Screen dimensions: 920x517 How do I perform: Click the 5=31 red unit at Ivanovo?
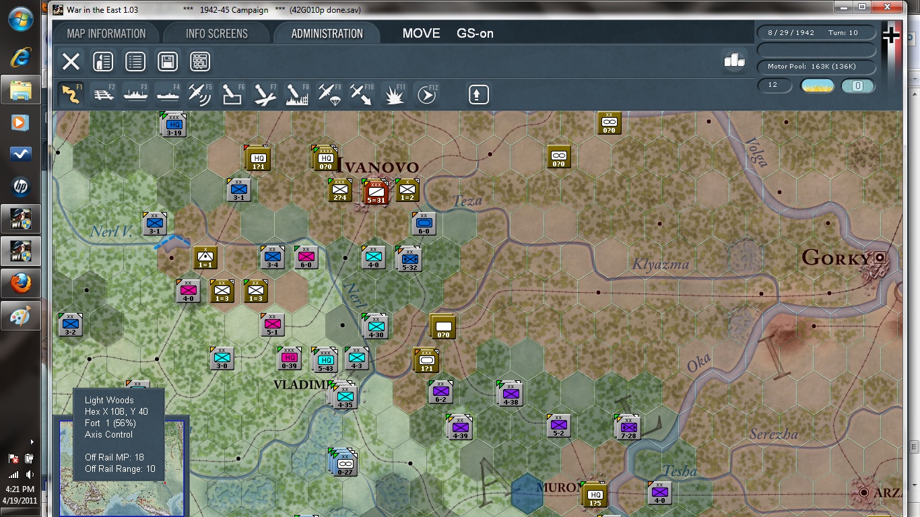click(x=376, y=191)
